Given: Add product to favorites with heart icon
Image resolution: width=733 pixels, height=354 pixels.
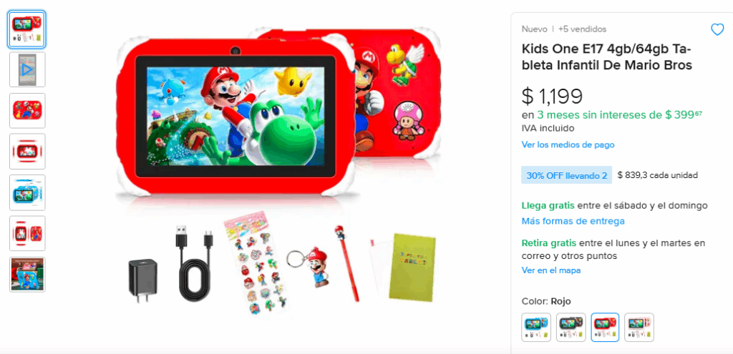Looking at the screenshot, I should pyautogui.click(x=717, y=29).
